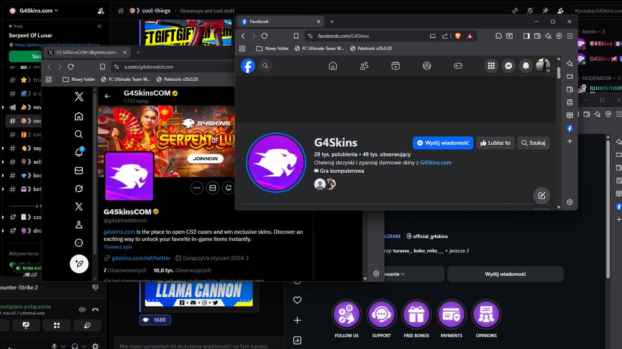The width and height of the screenshot is (622, 349).
Task: Open new tab in Facebook browser window
Action: click(x=332, y=22)
